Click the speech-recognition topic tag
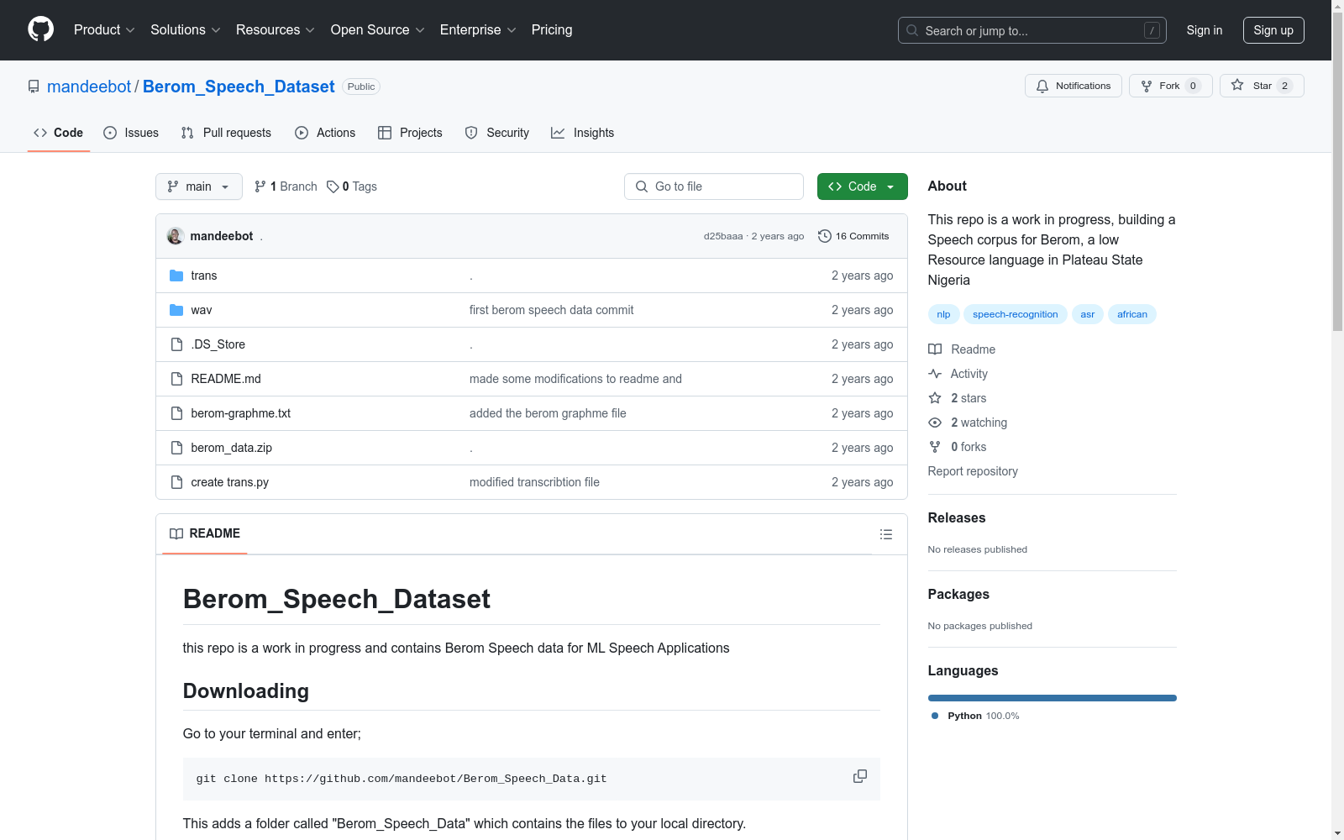Image resolution: width=1344 pixels, height=840 pixels. 1015,314
